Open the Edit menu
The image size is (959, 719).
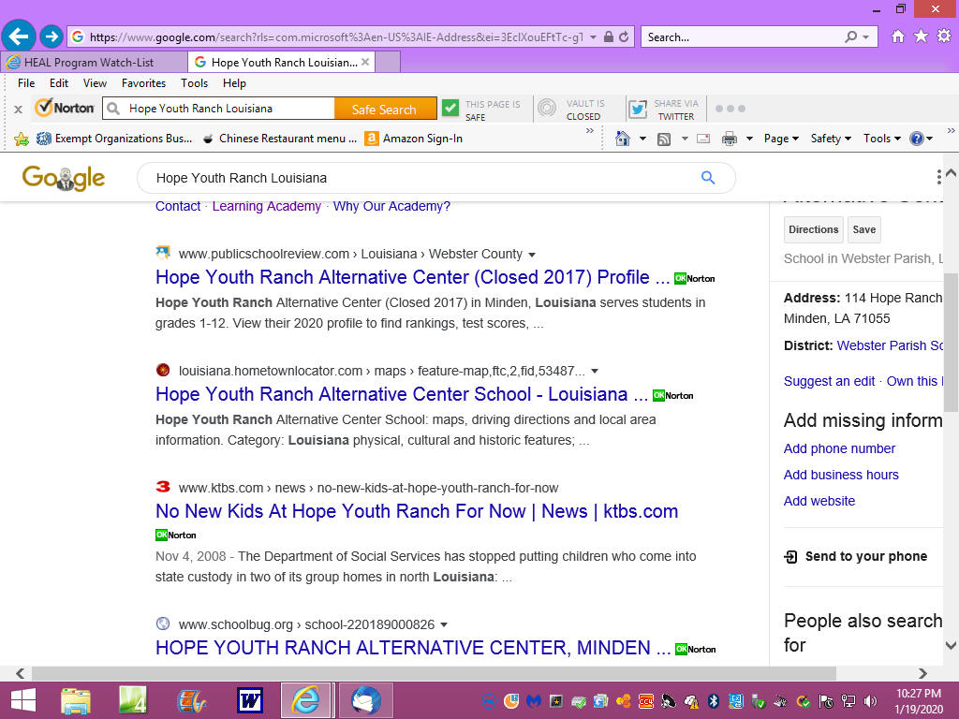59,83
